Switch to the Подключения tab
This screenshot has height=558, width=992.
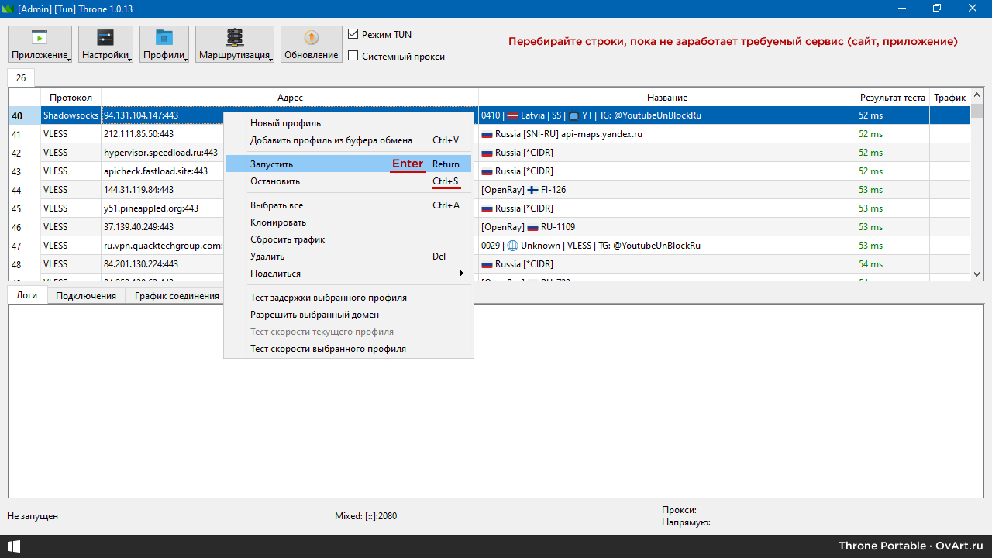click(86, 296)
